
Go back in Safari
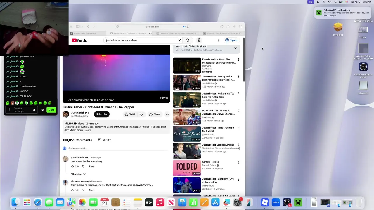click(88, 27)
